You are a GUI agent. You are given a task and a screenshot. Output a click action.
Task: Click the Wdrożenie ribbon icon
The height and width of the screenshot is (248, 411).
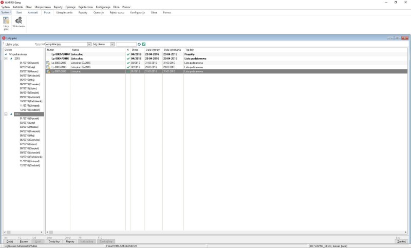(x=19, y=23)
